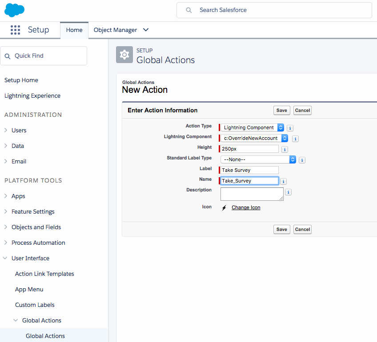Image resolution: width=377 pixels, height=342 pixels.
Task: Click the Salesforce cloud logo
Action: [x=14, y=10]
